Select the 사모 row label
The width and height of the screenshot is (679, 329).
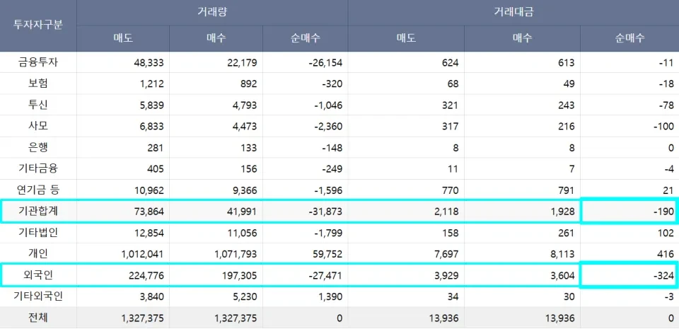tap(38, 126)
